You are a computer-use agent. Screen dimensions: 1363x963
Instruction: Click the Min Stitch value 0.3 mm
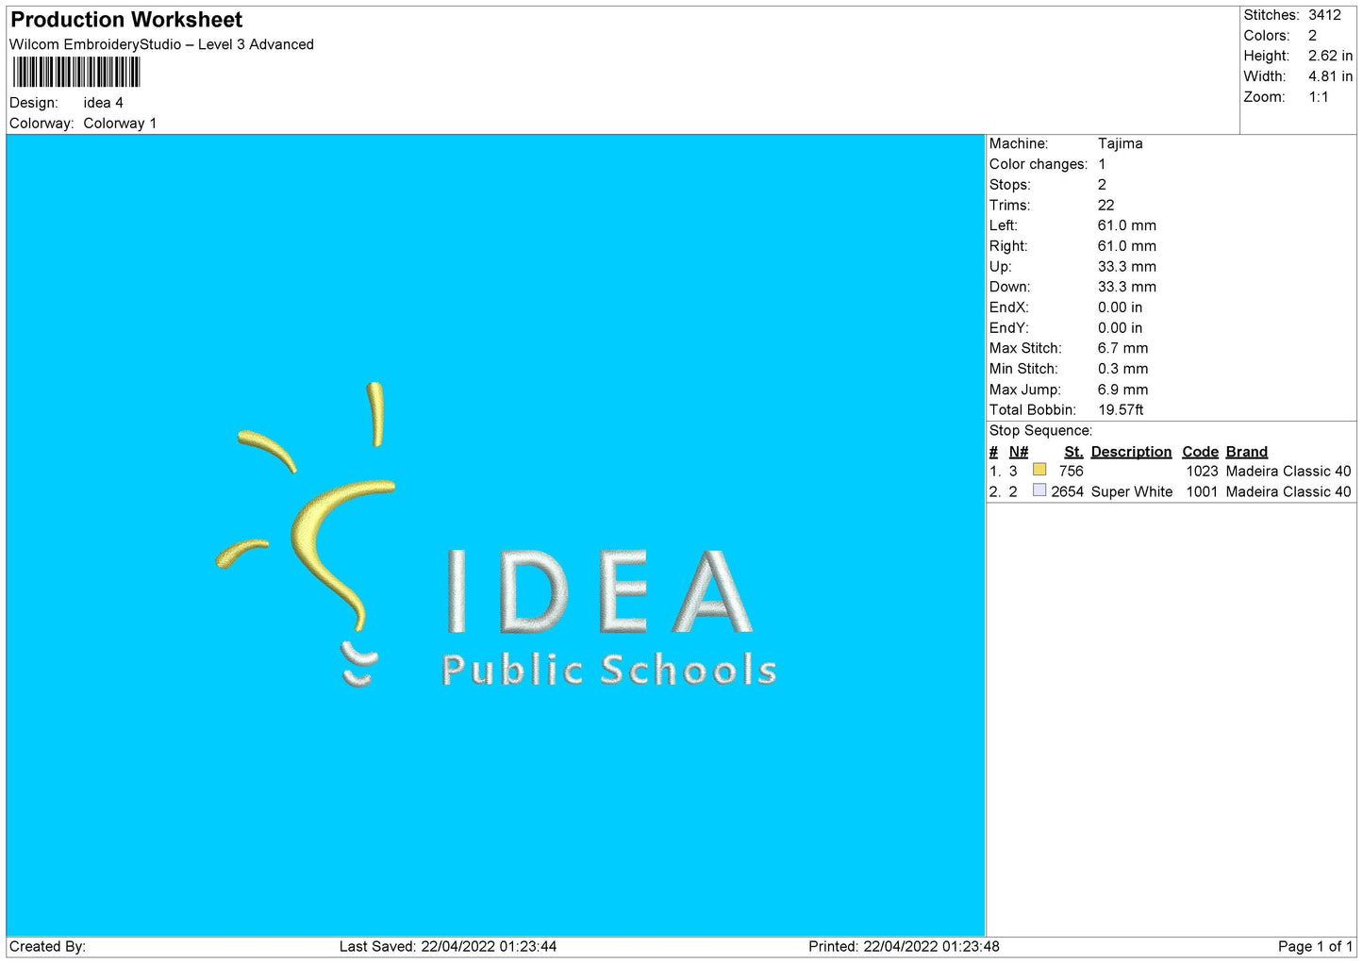point(1122,369)
